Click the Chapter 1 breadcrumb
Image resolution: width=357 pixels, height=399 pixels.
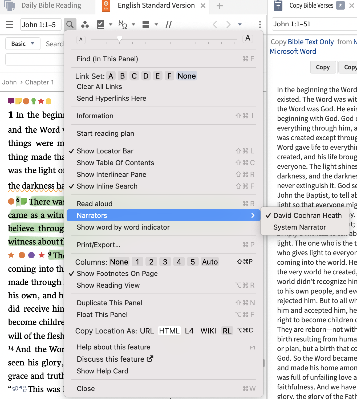tap(39, 82)
